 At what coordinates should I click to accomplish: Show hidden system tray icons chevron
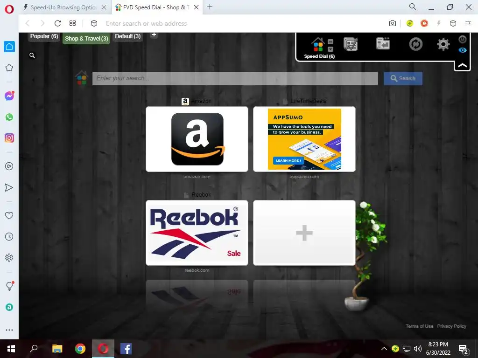coord(384,349)
